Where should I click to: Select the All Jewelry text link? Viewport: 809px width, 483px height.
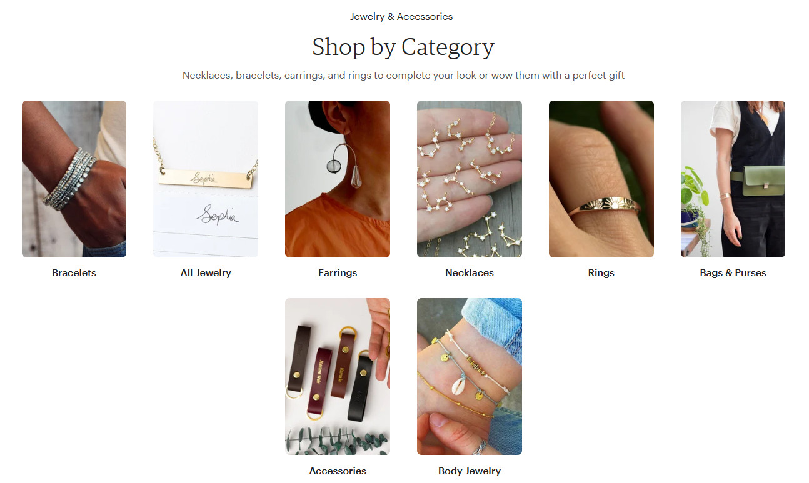(206, 273)
